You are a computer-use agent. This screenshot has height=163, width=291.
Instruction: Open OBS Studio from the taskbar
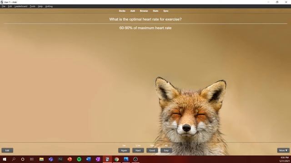point(135,159)
